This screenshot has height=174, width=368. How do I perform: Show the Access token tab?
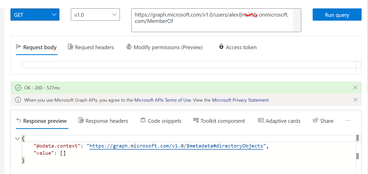point(238,47)
